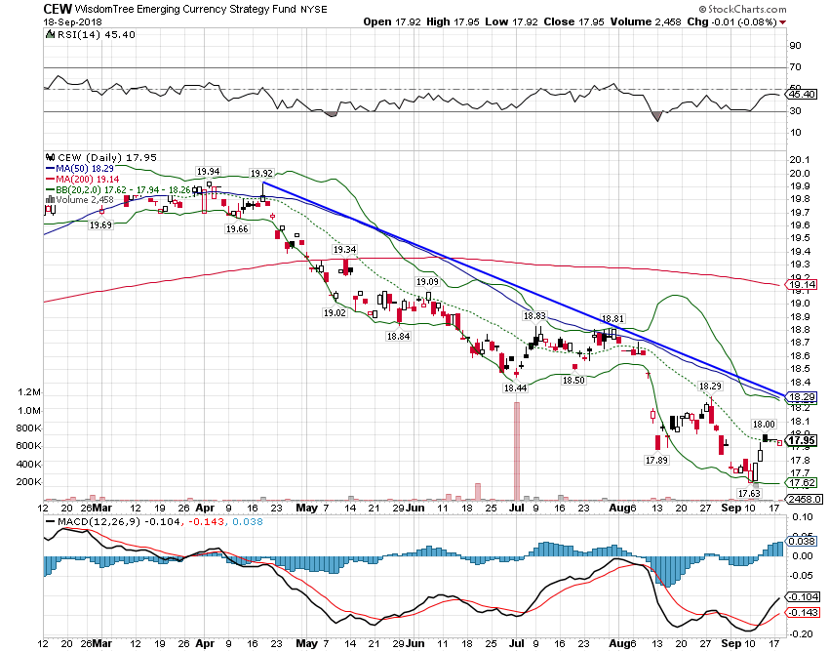Click the 19.69 price low callout
Screen dimensions: 829x652
[100, 224]
